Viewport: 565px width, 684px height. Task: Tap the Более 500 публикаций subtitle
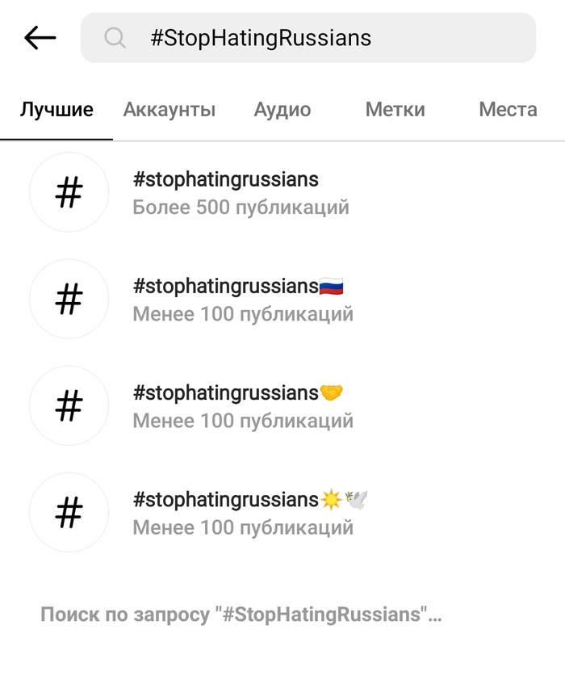[x=241, y=207]
